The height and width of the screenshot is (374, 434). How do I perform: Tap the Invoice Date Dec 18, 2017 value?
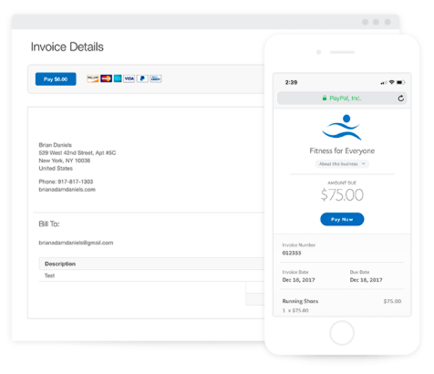pos(298,280)
